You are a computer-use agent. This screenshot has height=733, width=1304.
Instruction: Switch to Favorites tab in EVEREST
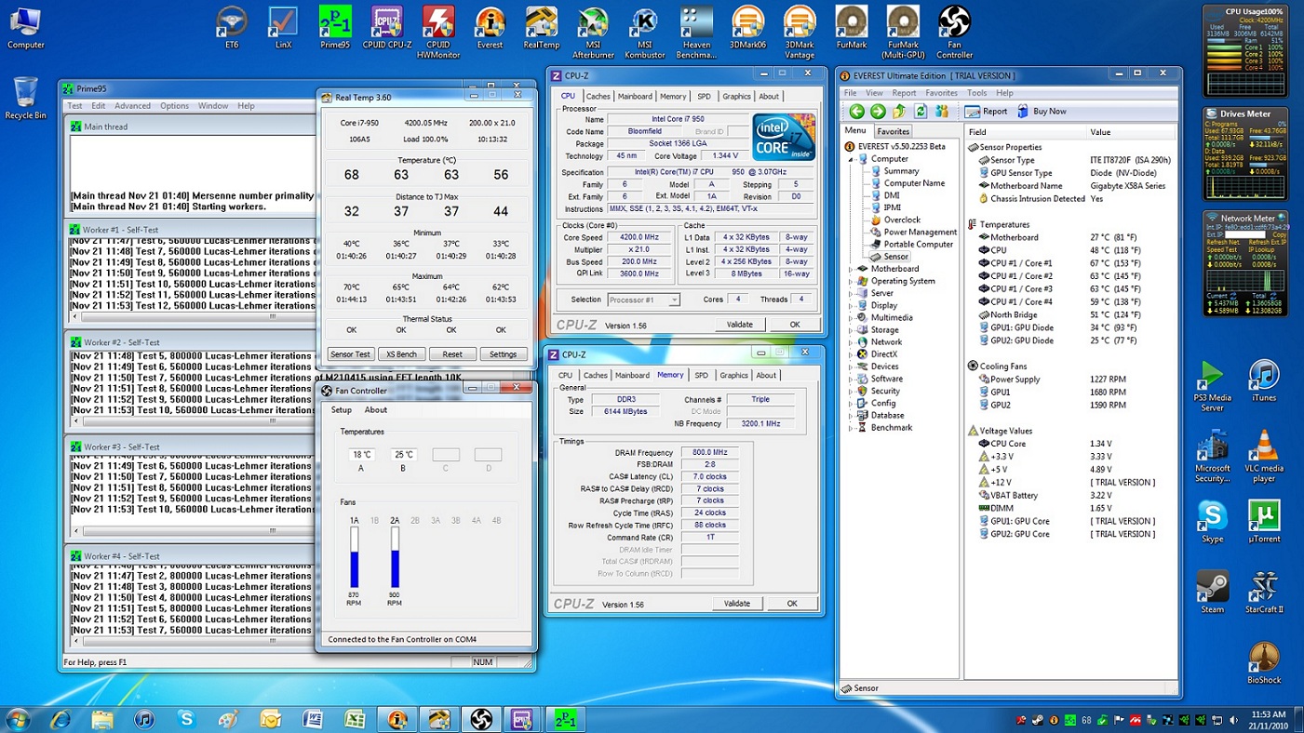893,131
